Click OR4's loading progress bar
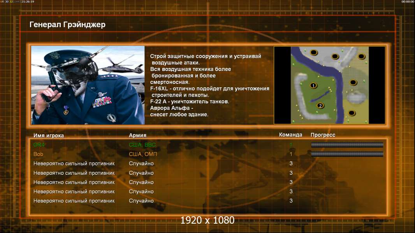 pos(347,144)
